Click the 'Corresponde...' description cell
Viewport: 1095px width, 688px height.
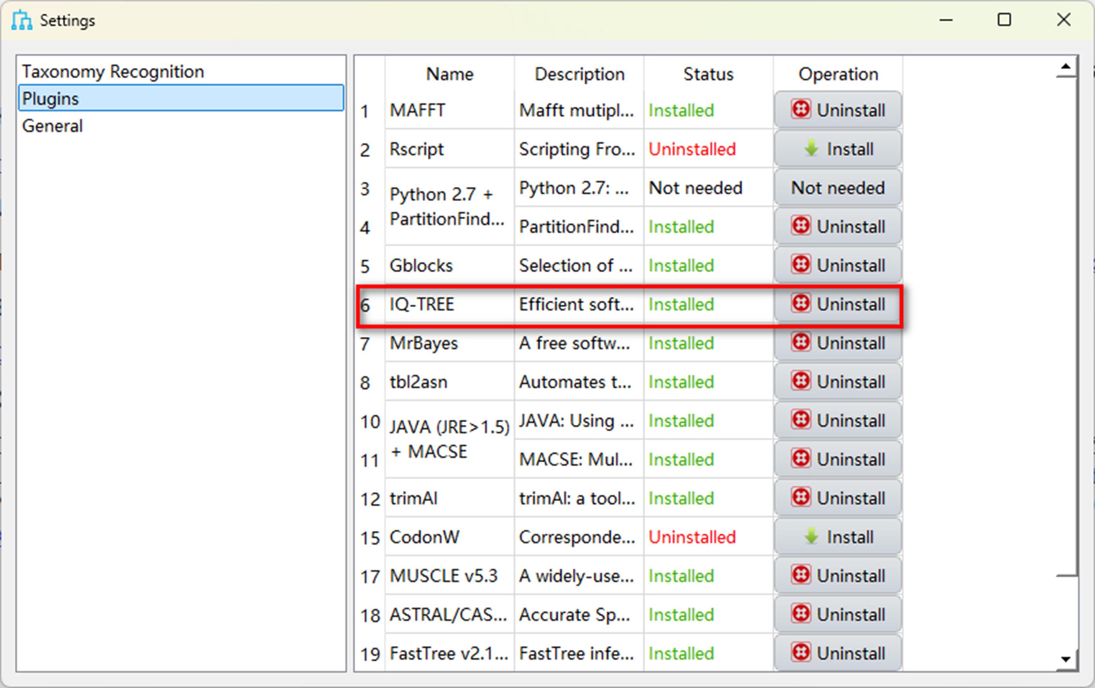pyautogui.click(x=579, y=537)
